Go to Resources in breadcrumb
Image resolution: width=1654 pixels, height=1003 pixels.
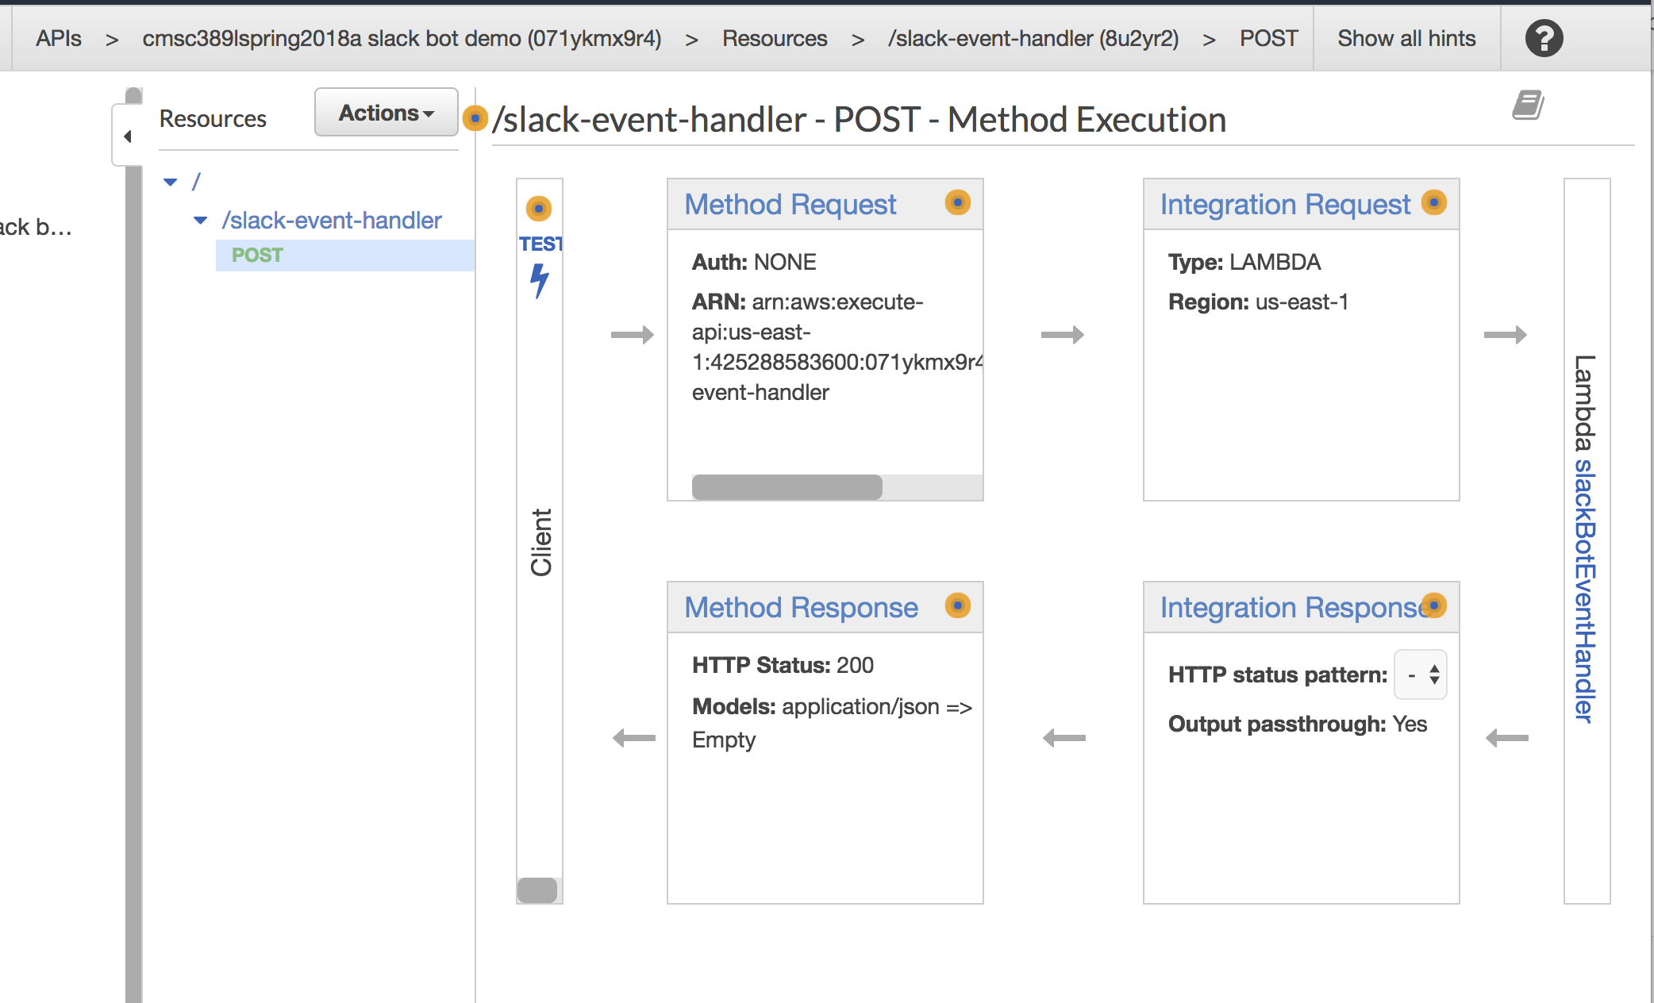(774, 38)
